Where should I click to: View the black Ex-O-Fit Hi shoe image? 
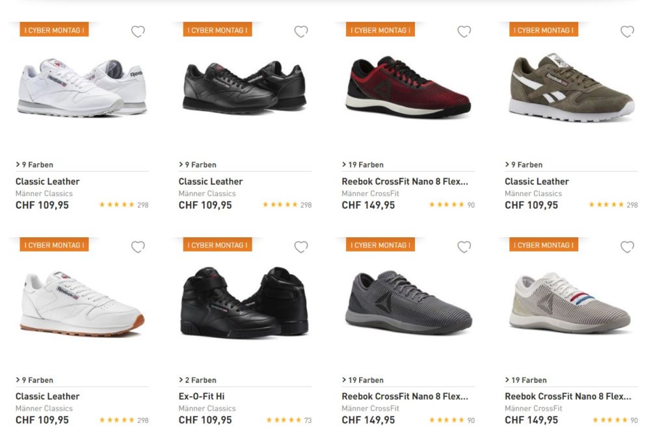[243, 302]
